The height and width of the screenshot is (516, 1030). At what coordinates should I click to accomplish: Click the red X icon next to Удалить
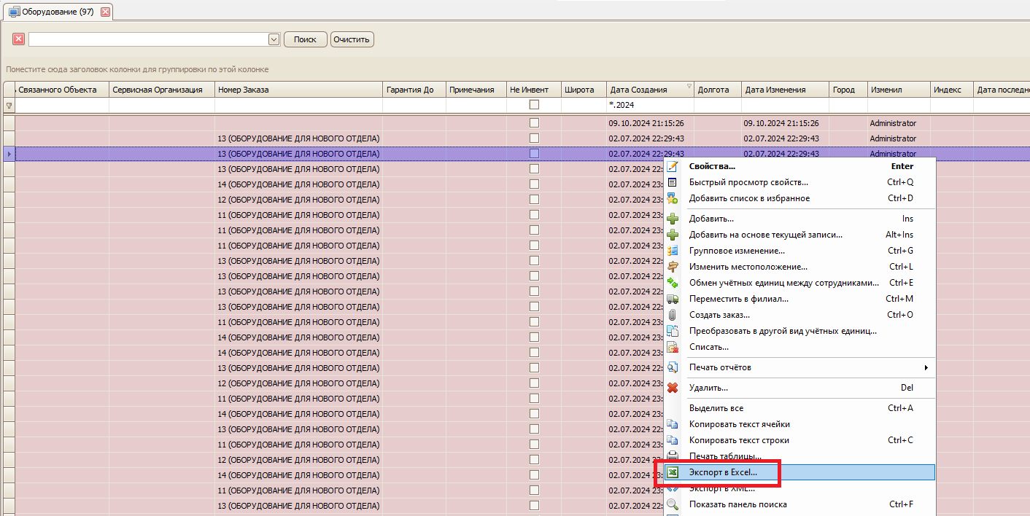click(673, 388)
